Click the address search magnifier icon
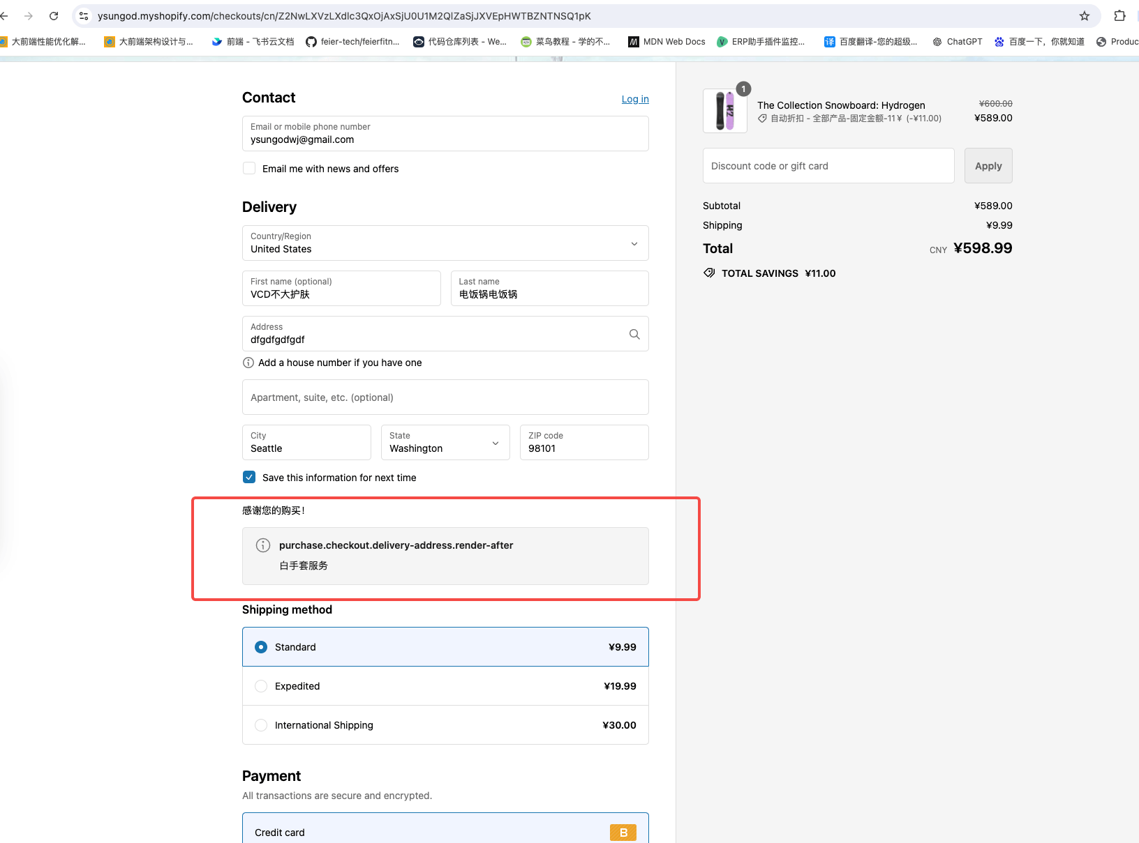Viewport: 1139px width, 843px height. (x=634, y=334)
